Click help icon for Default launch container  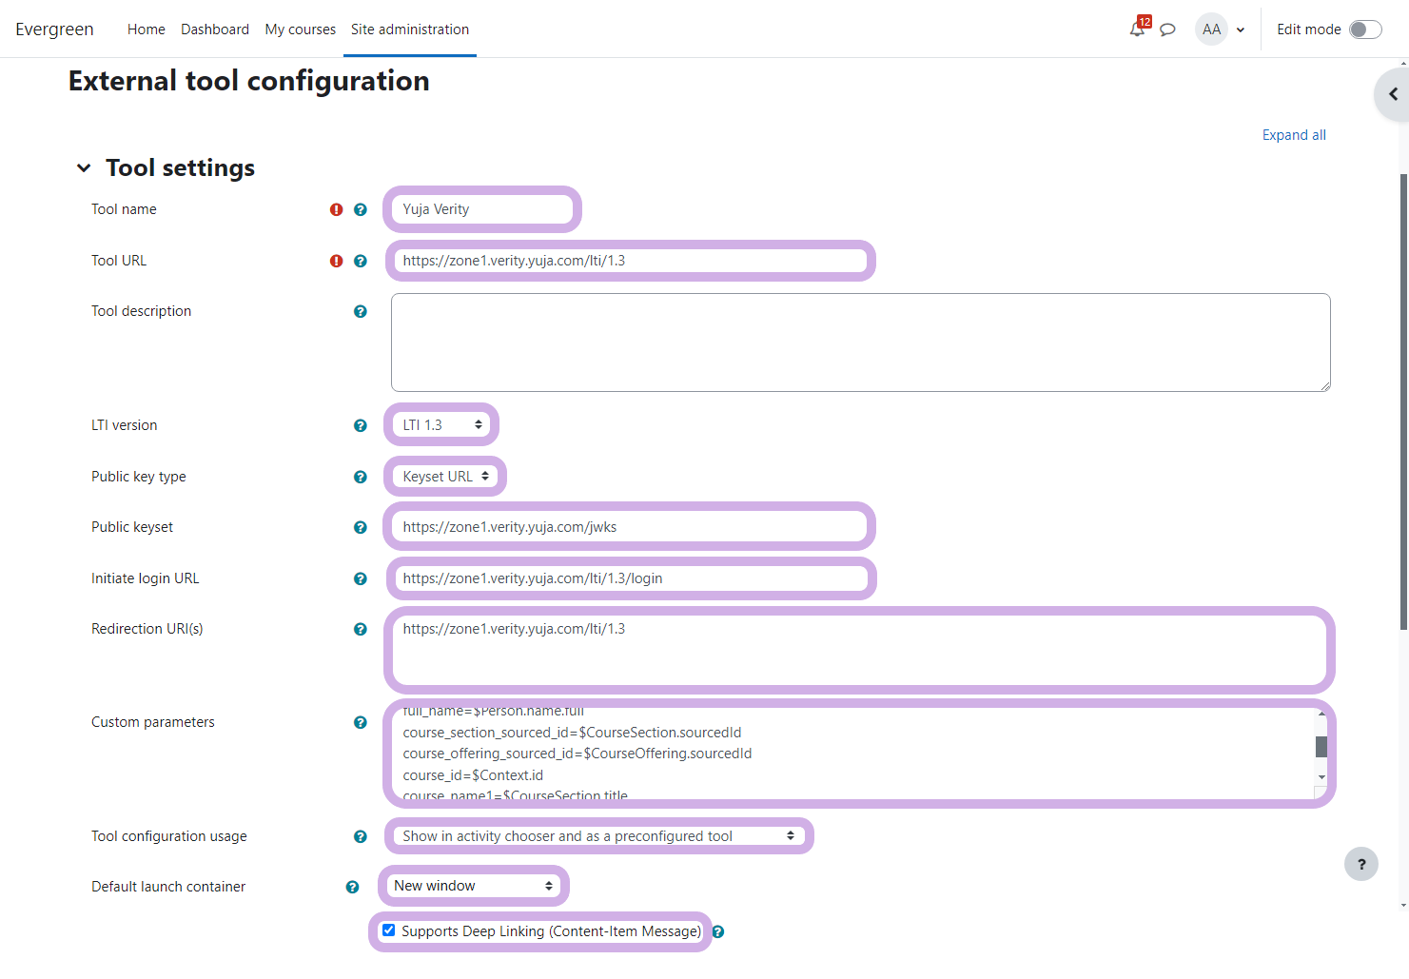pos(353,887)
